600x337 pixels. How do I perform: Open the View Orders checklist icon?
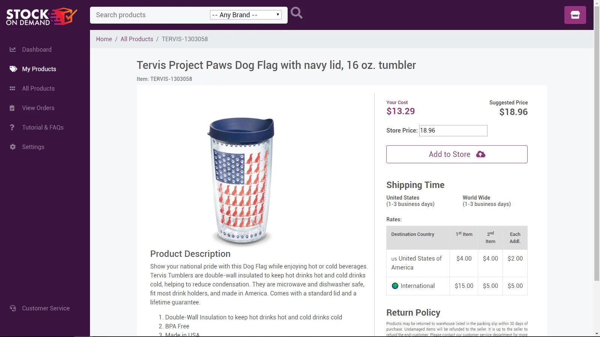click(x=13, y=108)
